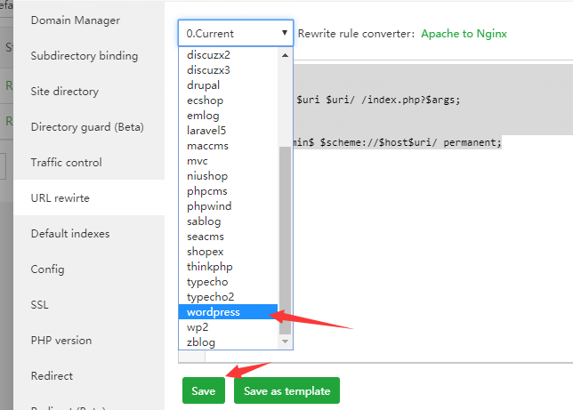Go to the Site directory tab

(65, 91)
